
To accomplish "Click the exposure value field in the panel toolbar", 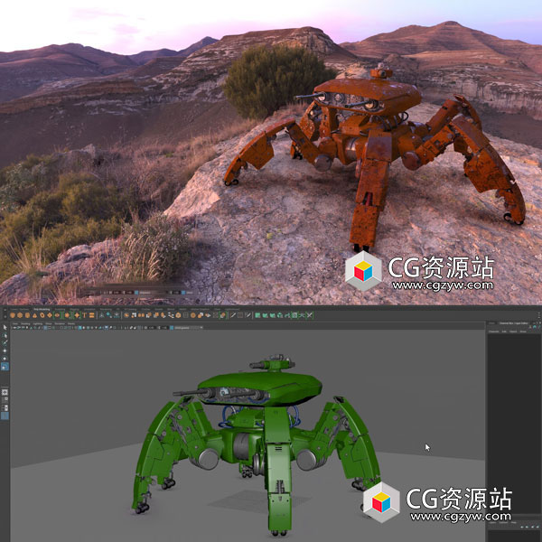I will (151, 327).
